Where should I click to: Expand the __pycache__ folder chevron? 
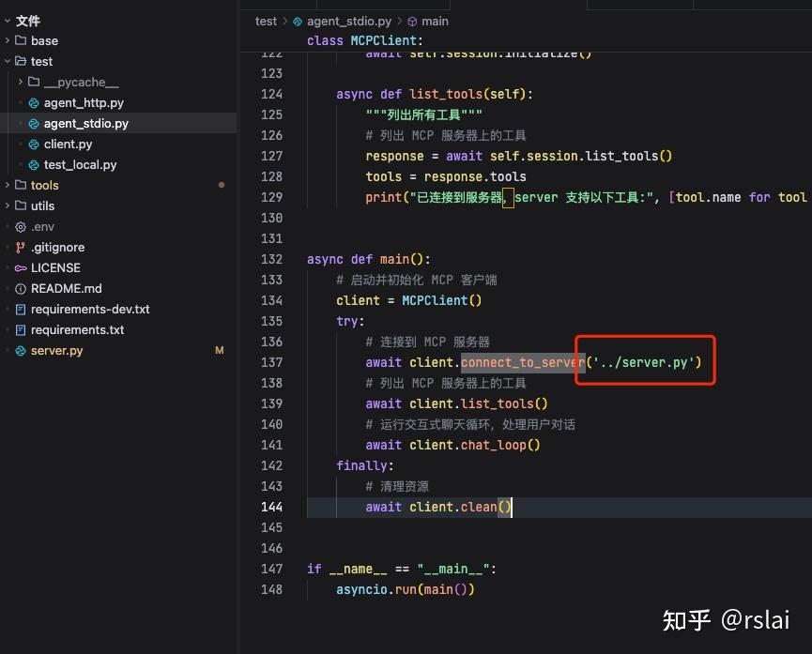click(21, 82)
